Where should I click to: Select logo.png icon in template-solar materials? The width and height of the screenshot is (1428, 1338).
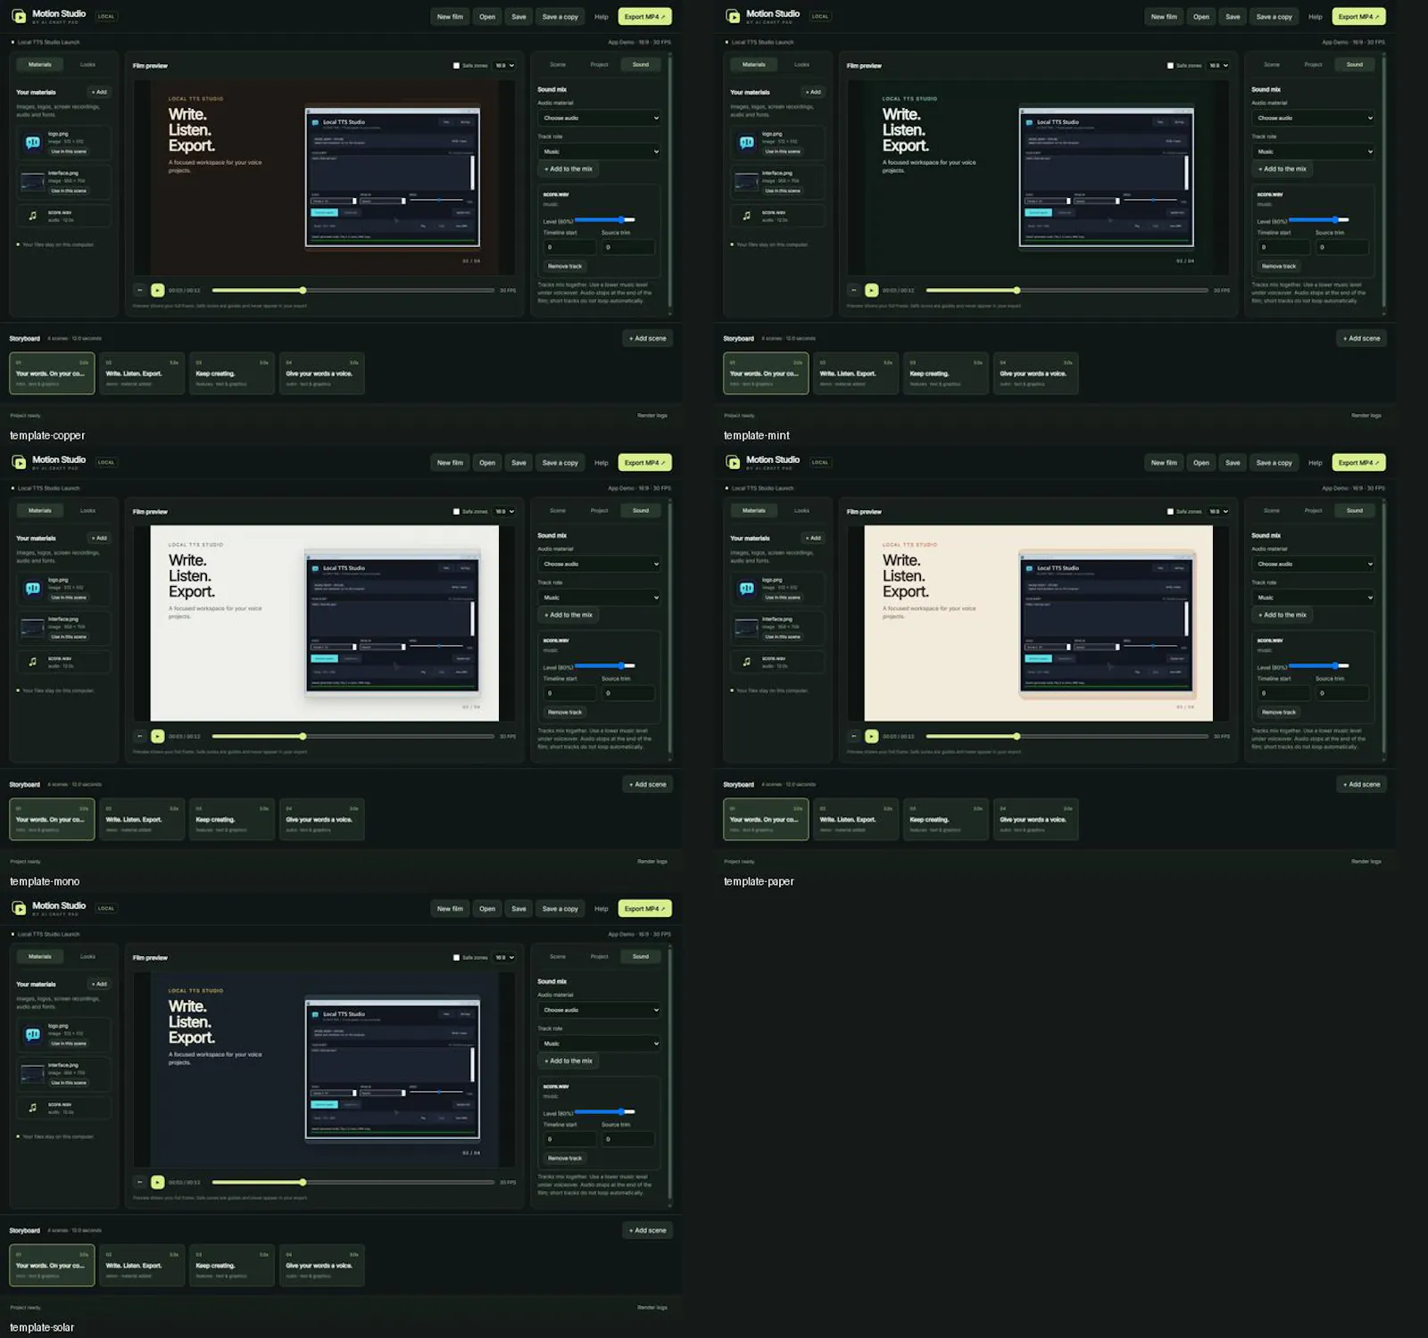(33, 1035)
